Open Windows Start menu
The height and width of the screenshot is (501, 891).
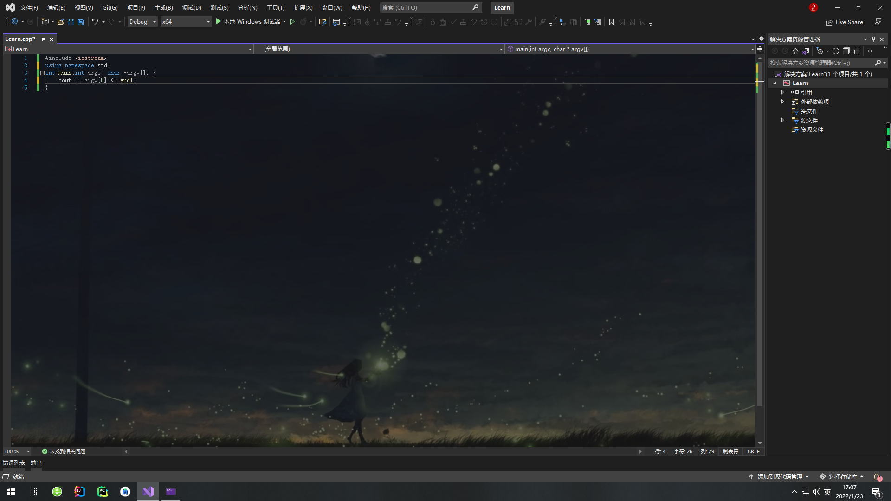pos(11,492)
